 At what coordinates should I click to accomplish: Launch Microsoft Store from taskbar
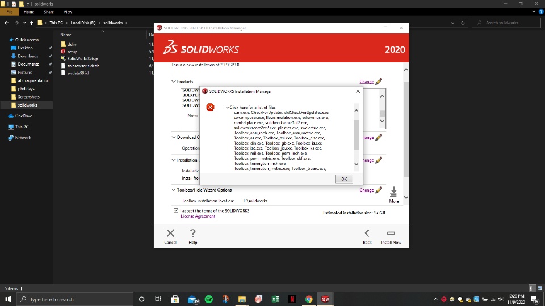[x=175, y=299]
